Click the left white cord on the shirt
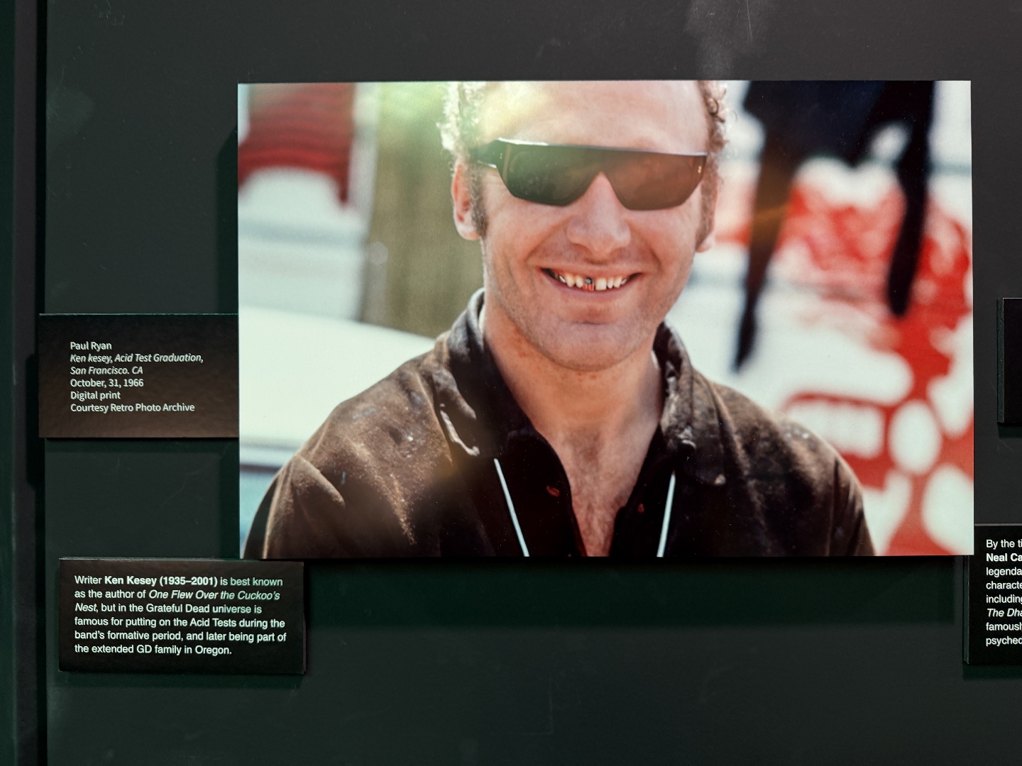The height and width of the screenshot is (766, 1022). point(511,507)
